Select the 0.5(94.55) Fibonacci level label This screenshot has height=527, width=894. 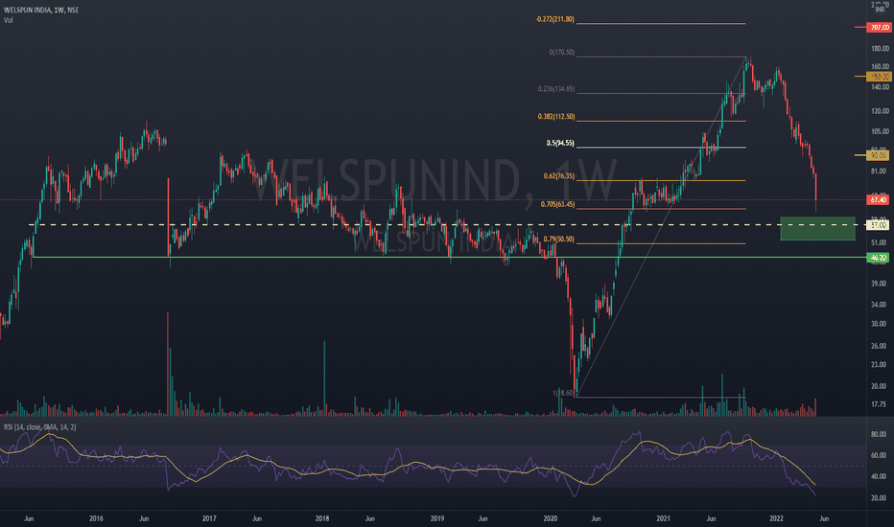tap(560, 143)
